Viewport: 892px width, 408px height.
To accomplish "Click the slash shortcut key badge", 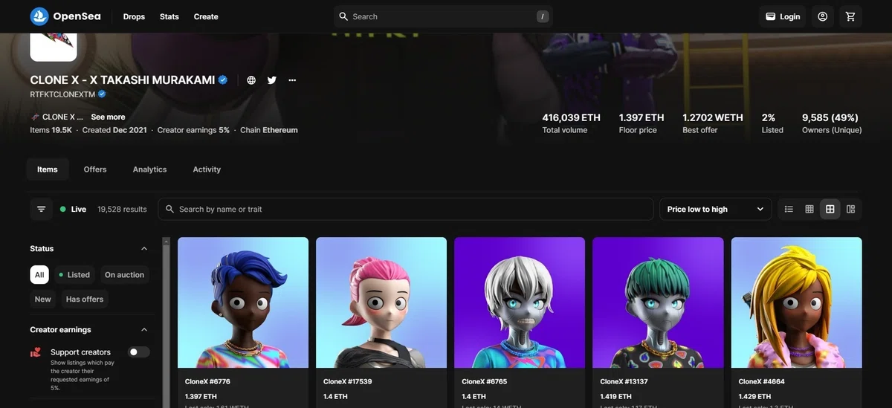I will pos(543,16).
